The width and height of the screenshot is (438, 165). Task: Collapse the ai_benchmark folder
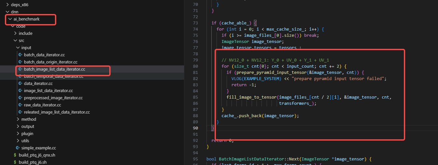pyautogui.click(x=10, y=19)
